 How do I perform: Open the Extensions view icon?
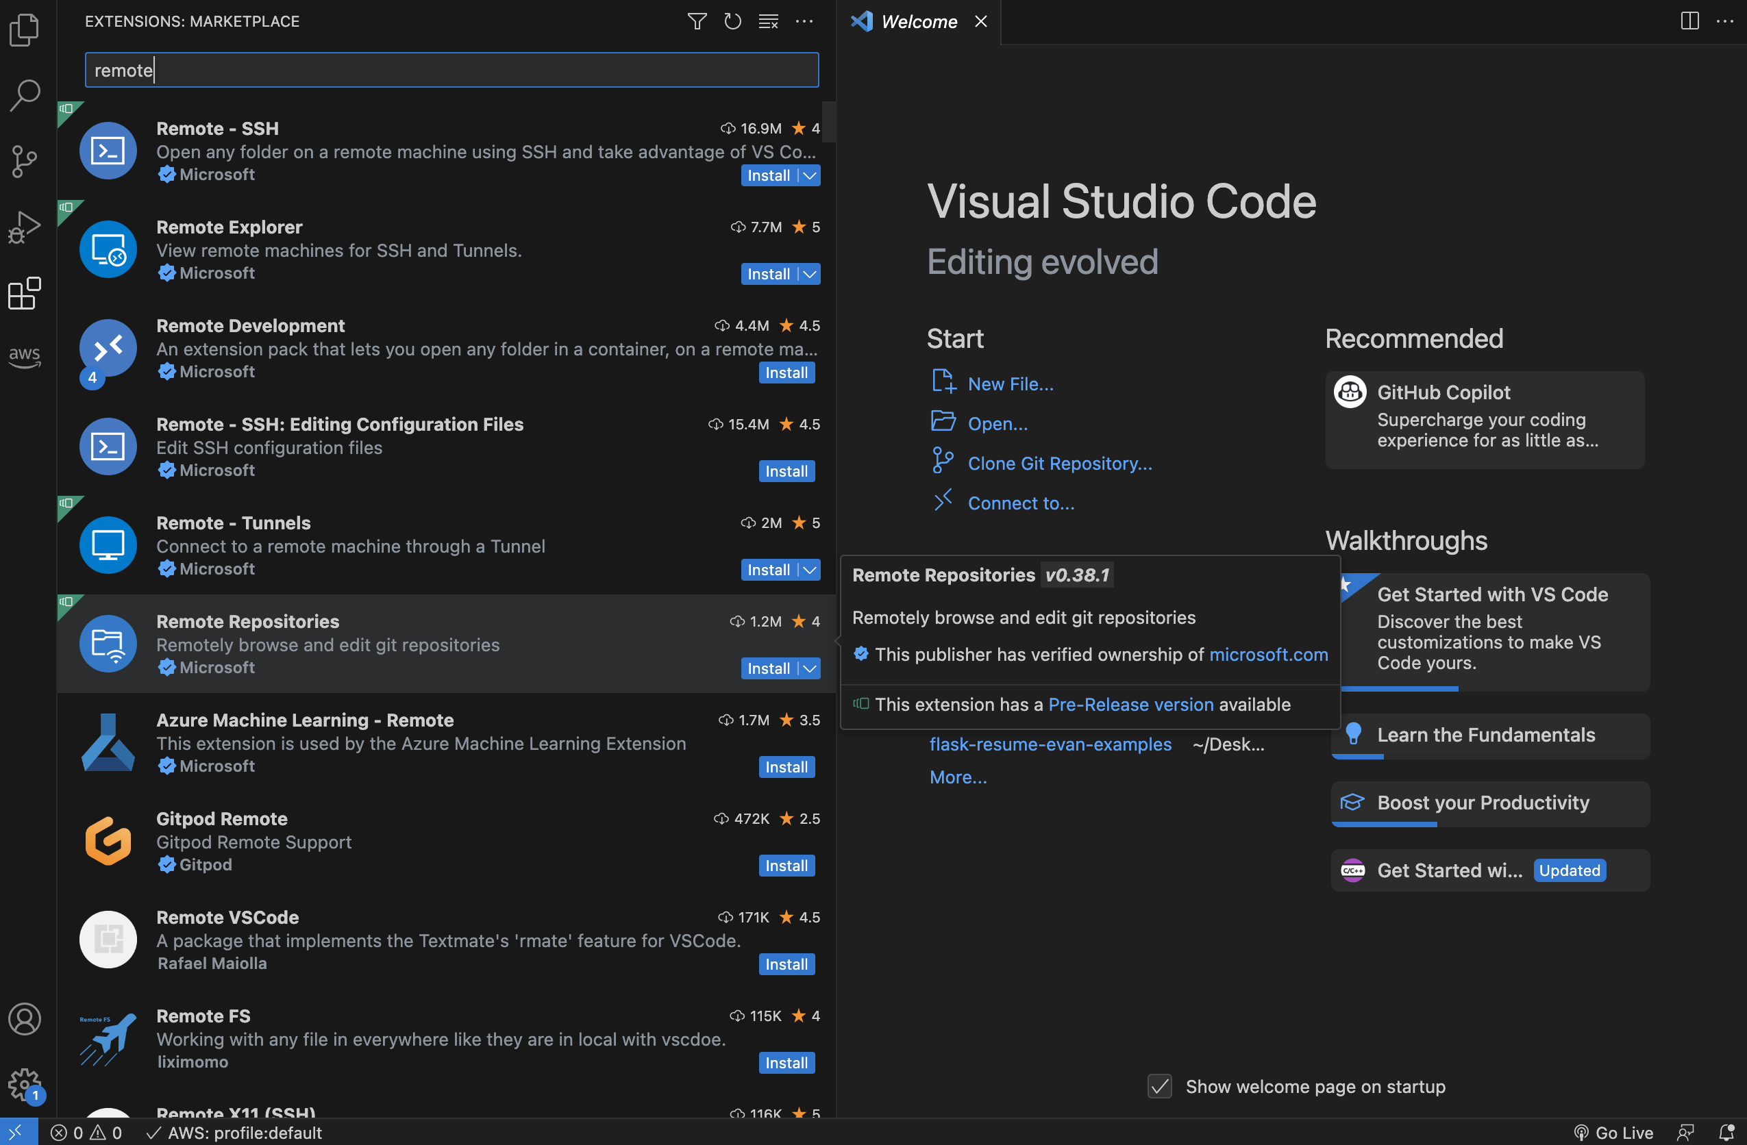(x=25, y=293)
